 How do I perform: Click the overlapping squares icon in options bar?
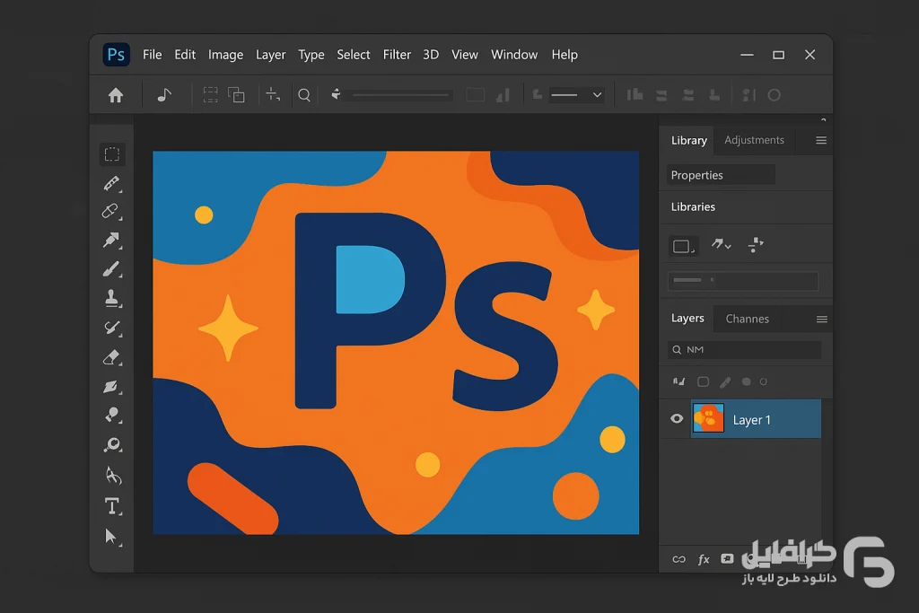[x=236, y=94]
